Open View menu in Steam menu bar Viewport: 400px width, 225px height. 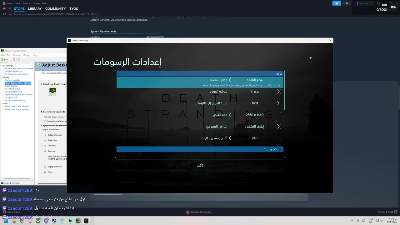tap(18, 3)
